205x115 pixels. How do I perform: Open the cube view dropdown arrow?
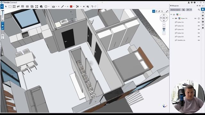[x=49, y=6]
